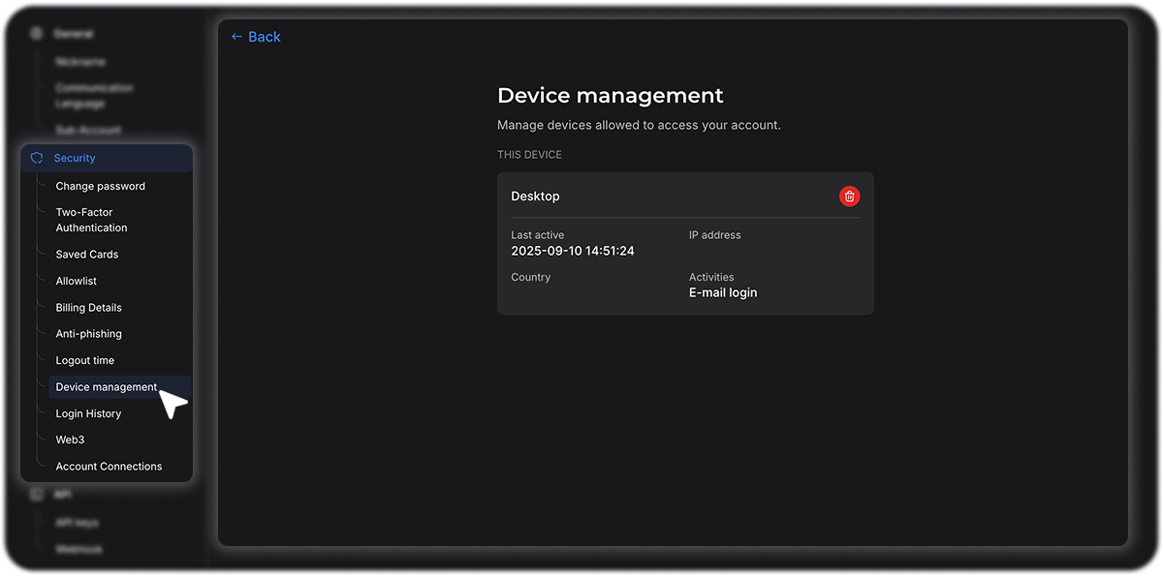Collapse the Security section header
This screenshot has height=576, width=1163.
coord(75,158)
